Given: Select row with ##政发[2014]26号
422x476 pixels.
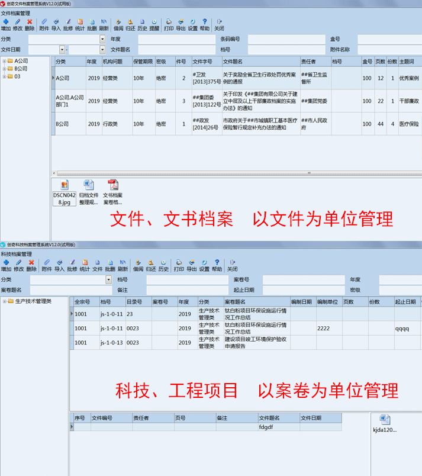Looking at the screenshot, I should [237, 124].
